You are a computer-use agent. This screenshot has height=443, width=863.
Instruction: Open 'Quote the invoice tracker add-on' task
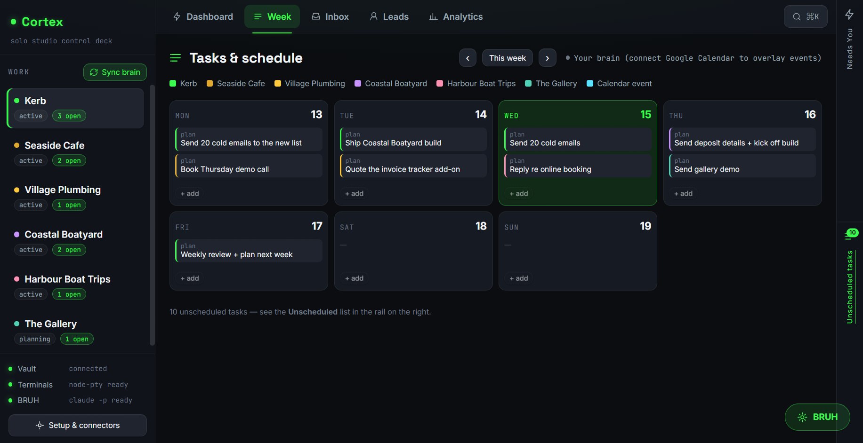(x=413, y=166)
